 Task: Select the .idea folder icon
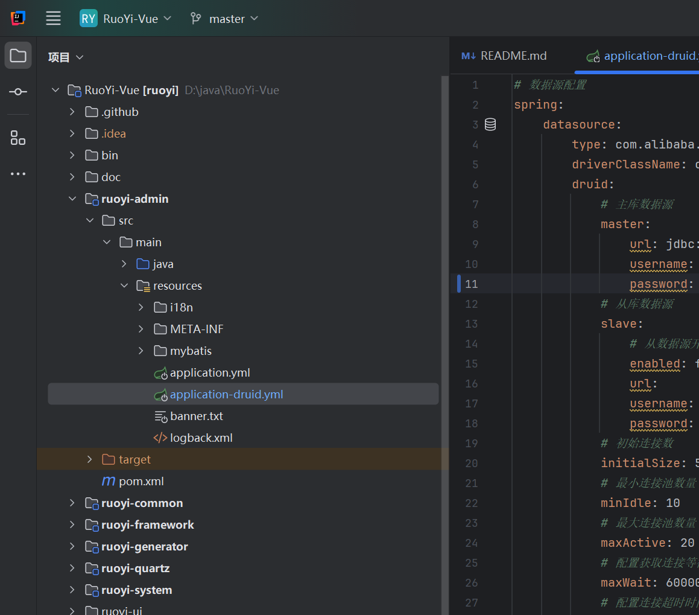(x=92, y=133)
